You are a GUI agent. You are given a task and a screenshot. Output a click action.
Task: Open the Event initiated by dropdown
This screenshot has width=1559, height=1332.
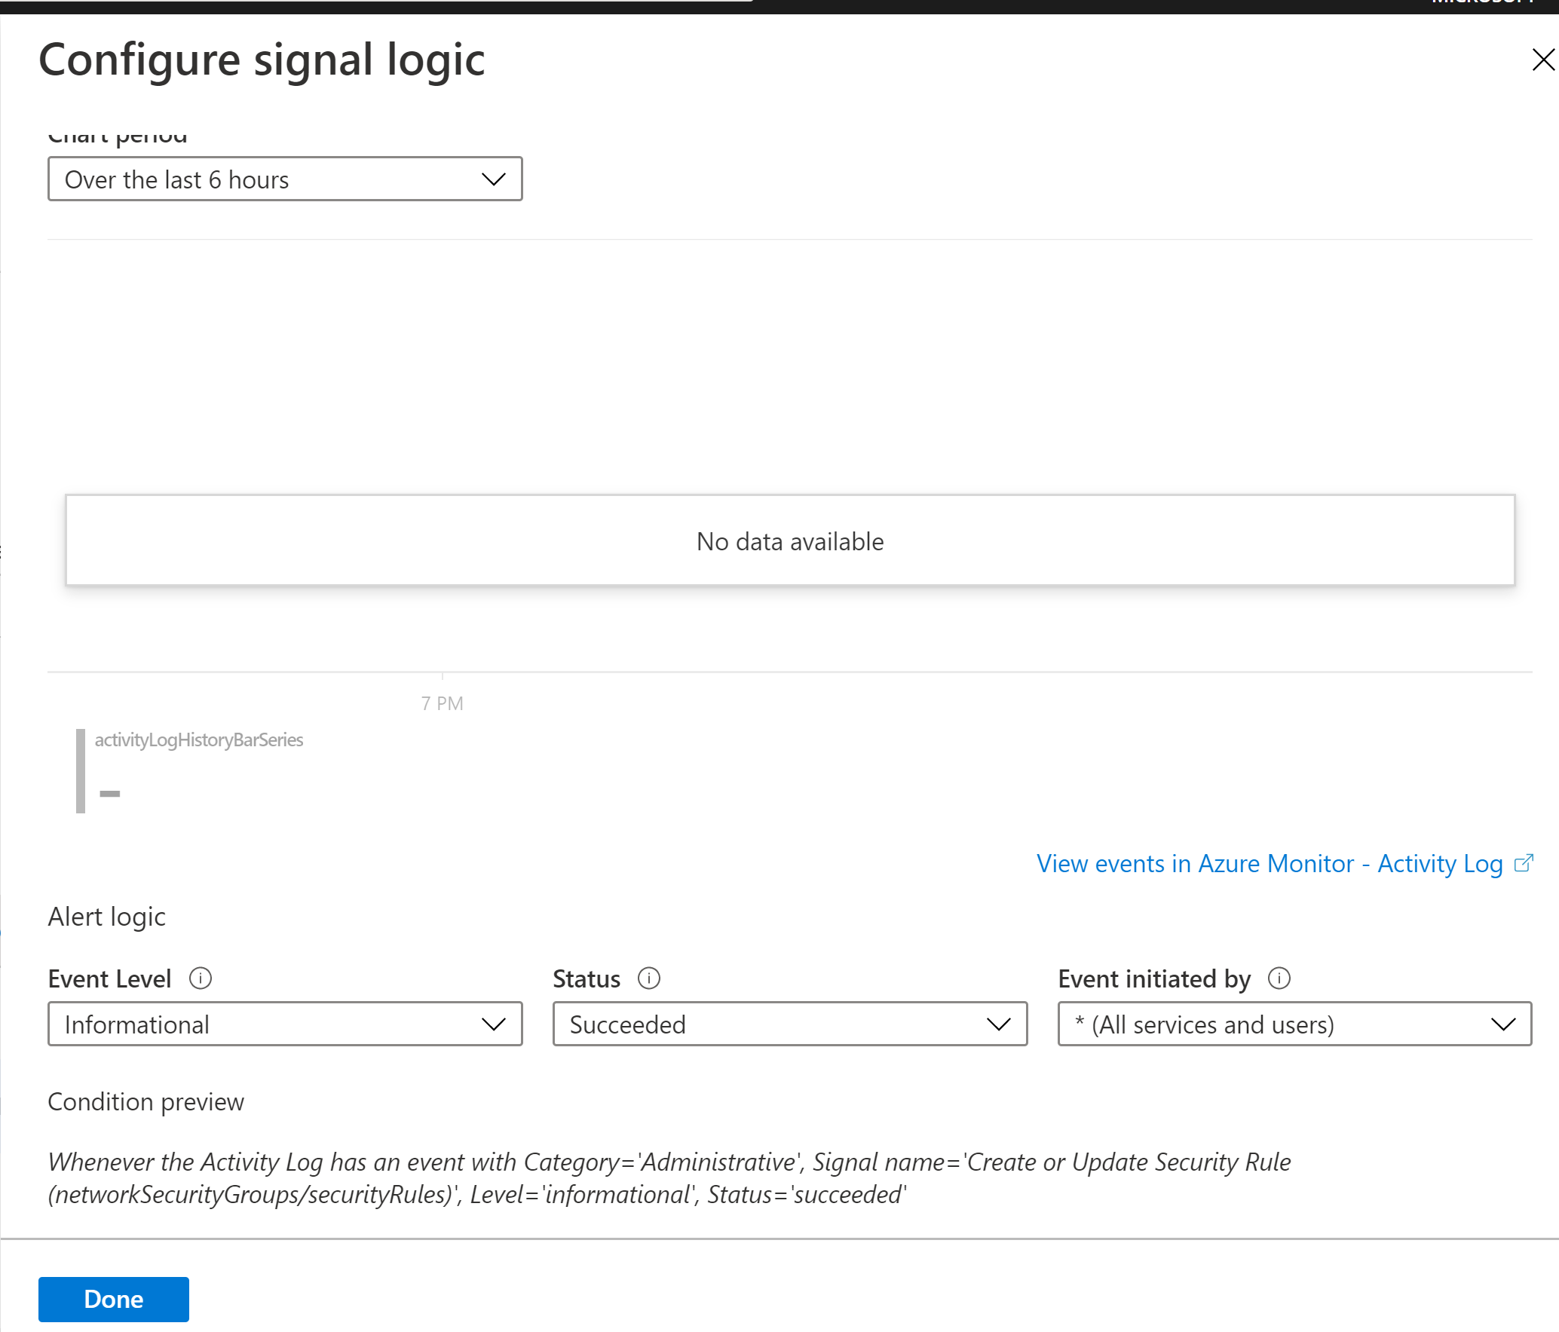click(x=1294, y=1024)
